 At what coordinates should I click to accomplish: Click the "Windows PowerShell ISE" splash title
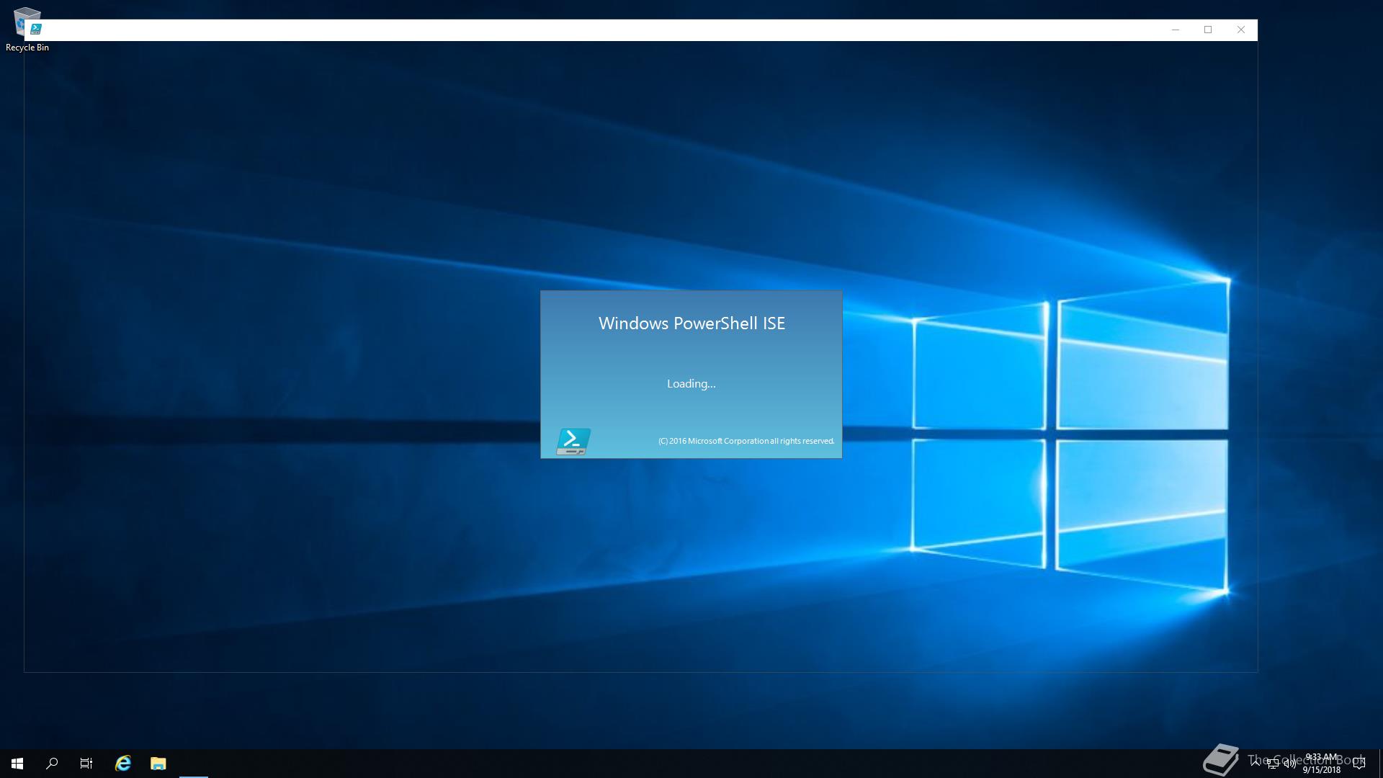pyautogui.click(x=691, y=323)
